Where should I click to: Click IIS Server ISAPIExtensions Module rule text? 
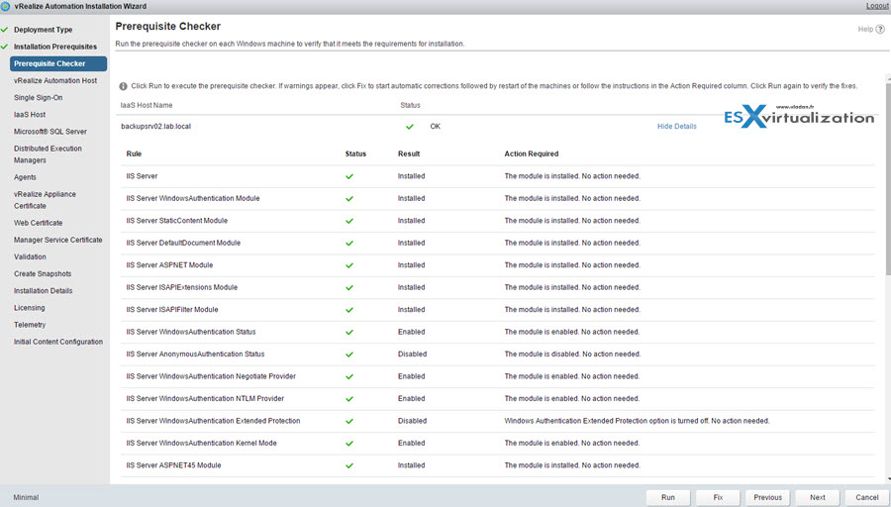182,287
